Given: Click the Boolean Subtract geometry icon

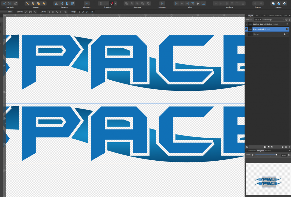Looking at the screenshot, I should (132, 3).
